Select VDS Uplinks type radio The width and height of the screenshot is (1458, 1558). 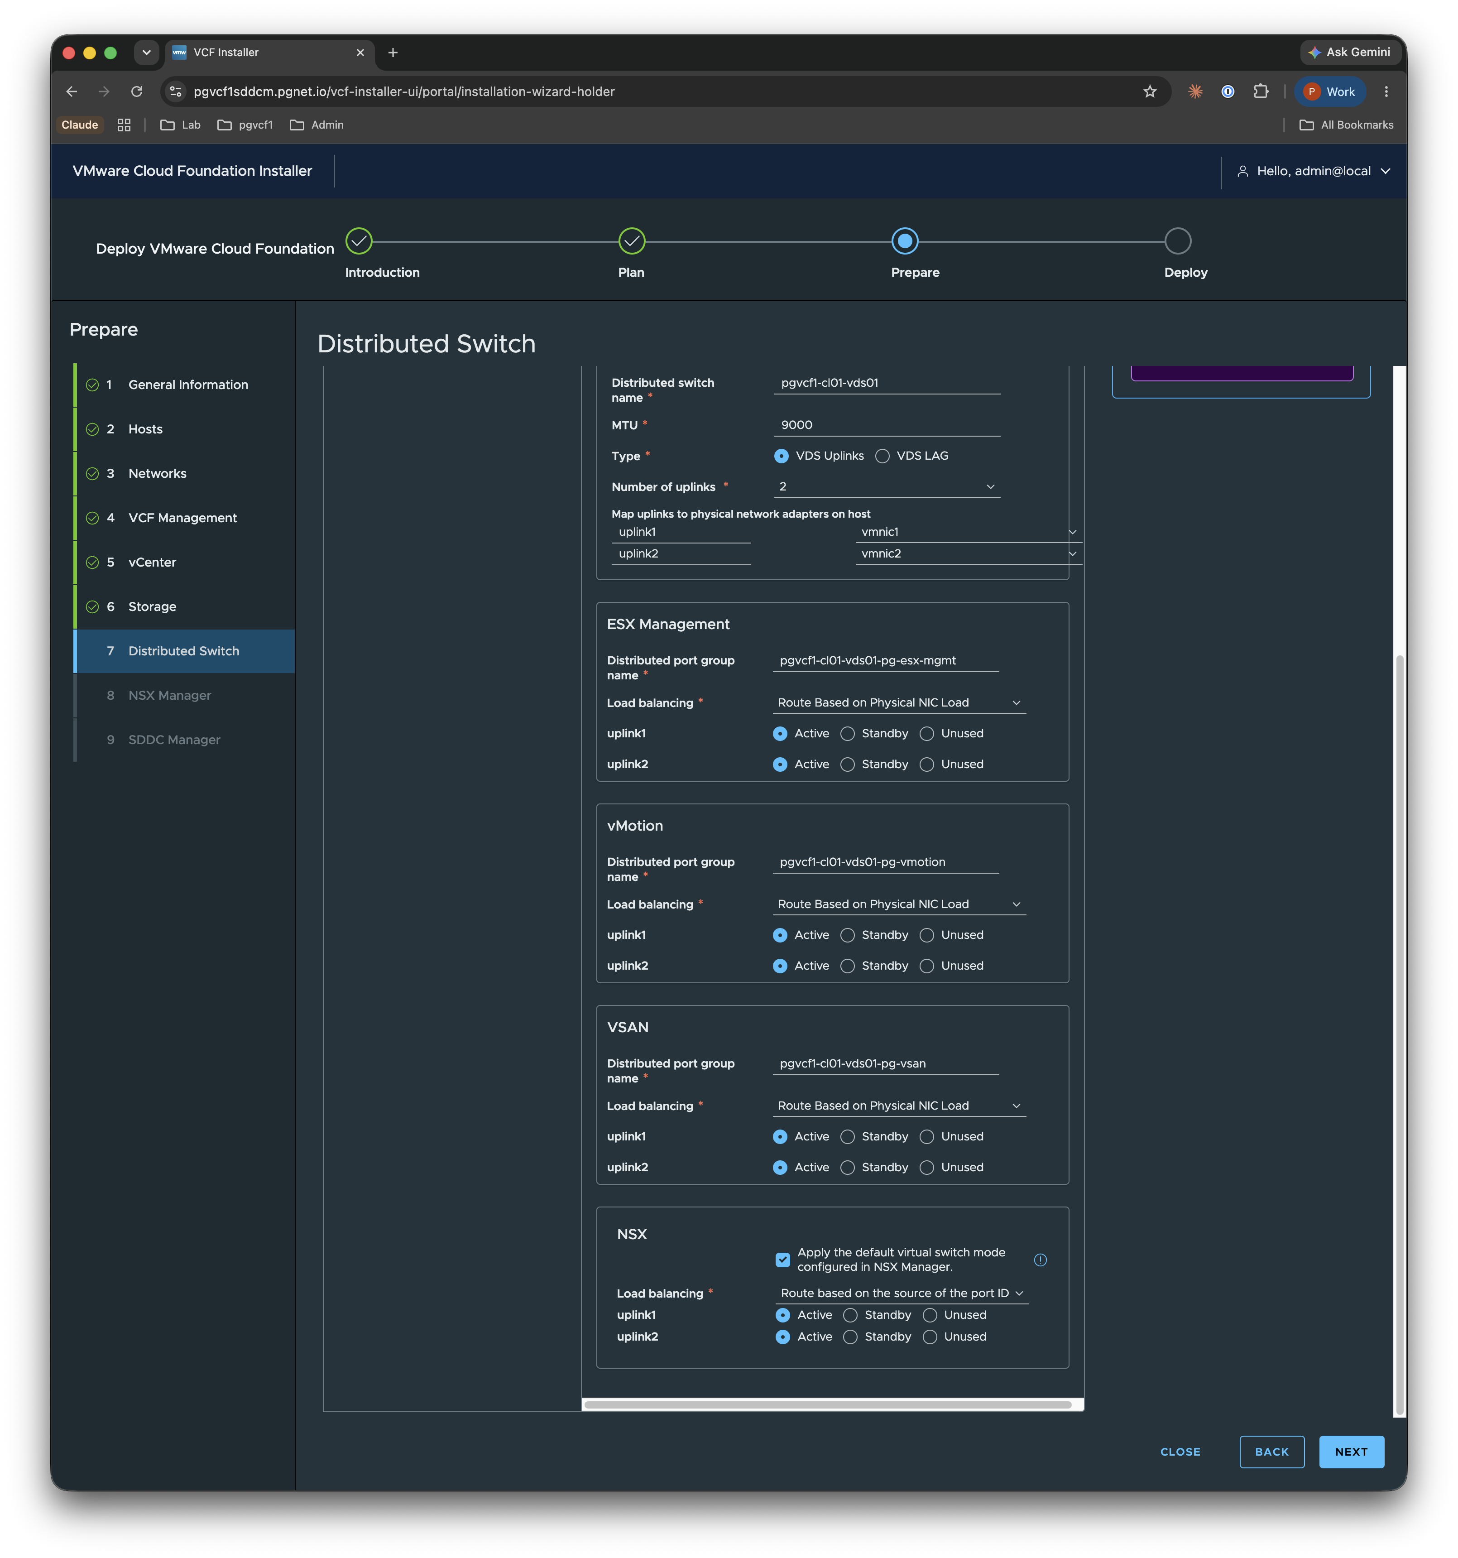pos(781,456)
